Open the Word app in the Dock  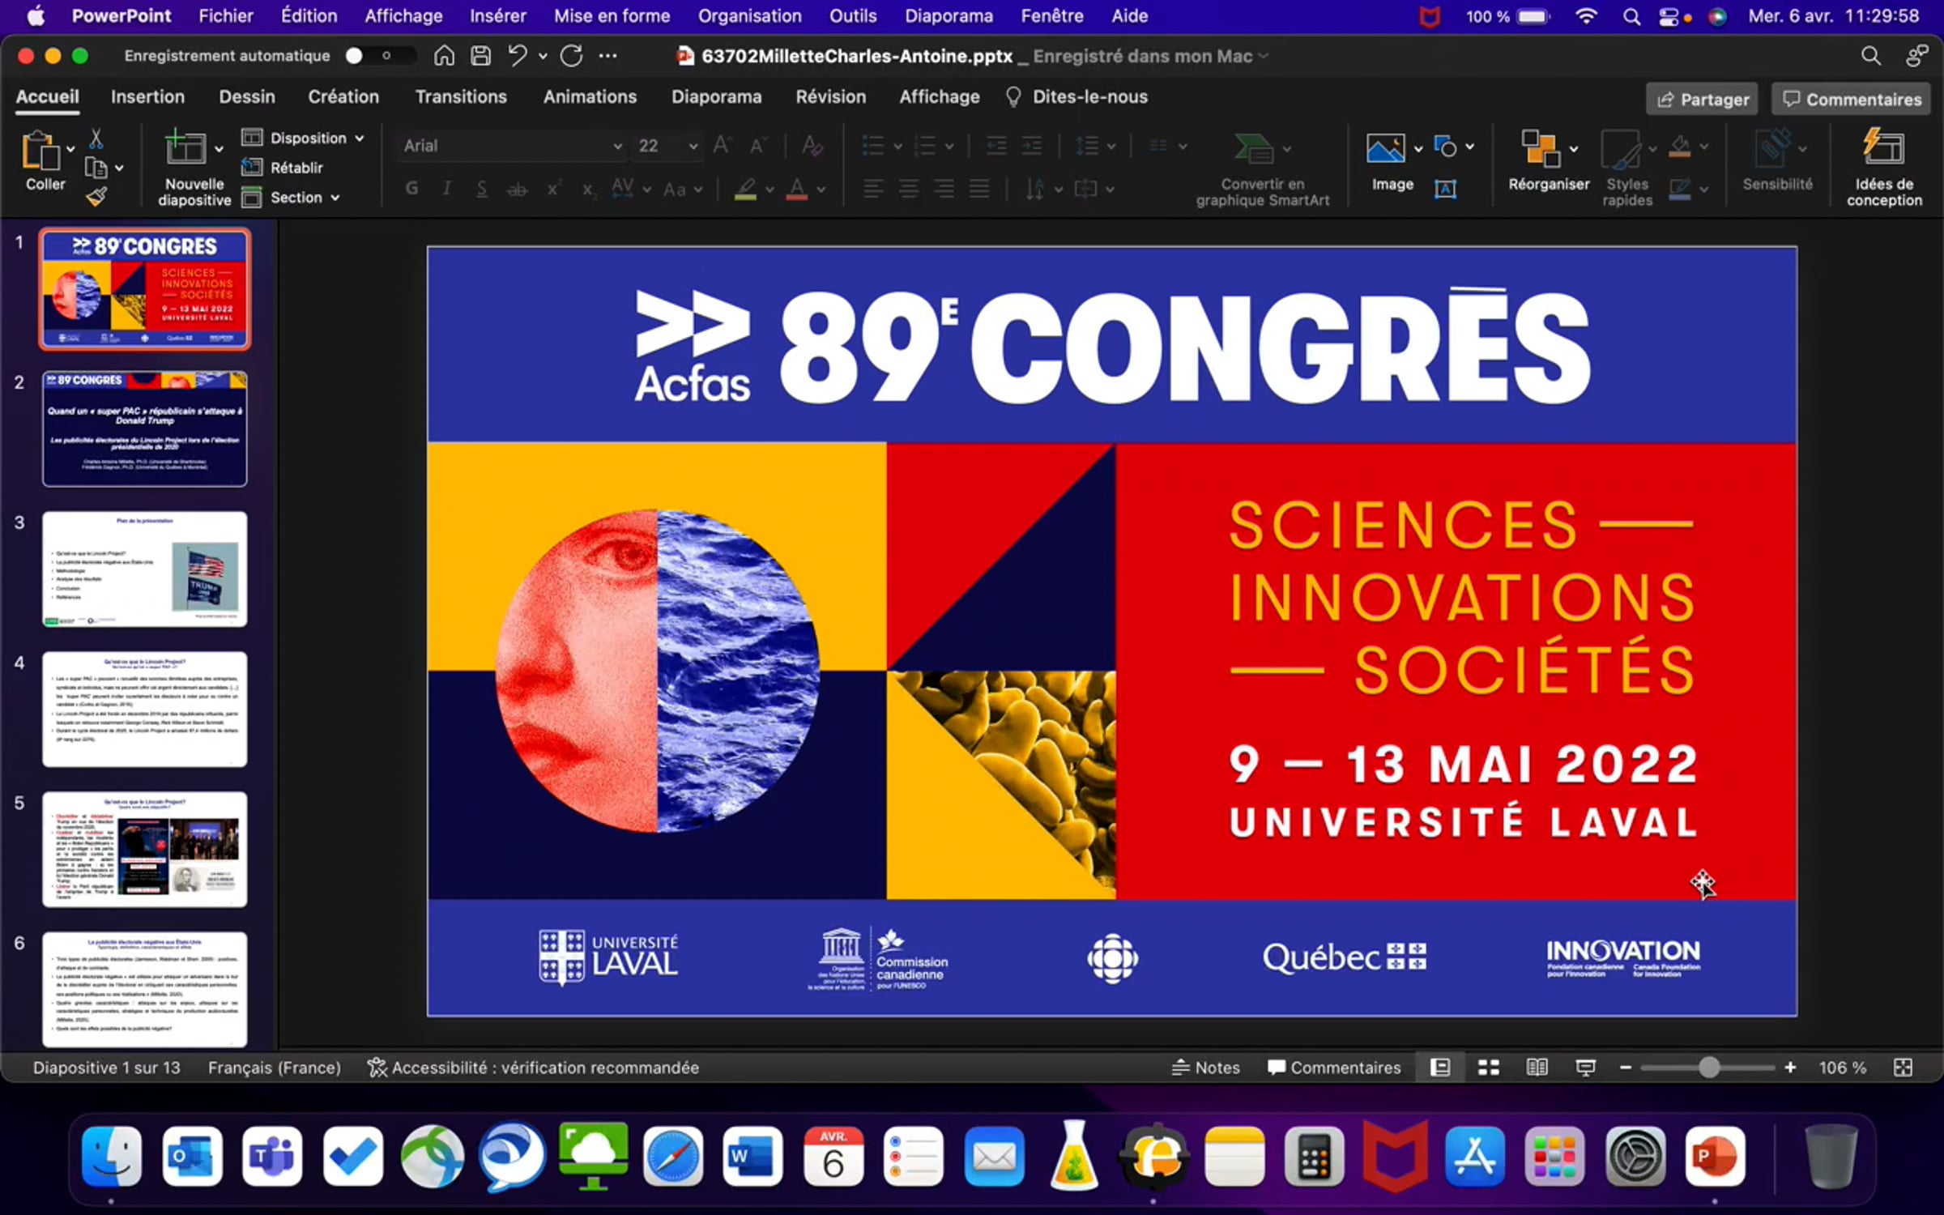click(752, 1156)
